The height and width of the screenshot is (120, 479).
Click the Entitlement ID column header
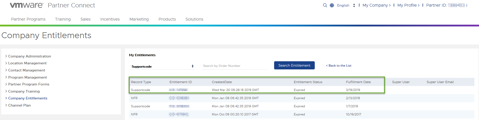(x=181, y=82)
